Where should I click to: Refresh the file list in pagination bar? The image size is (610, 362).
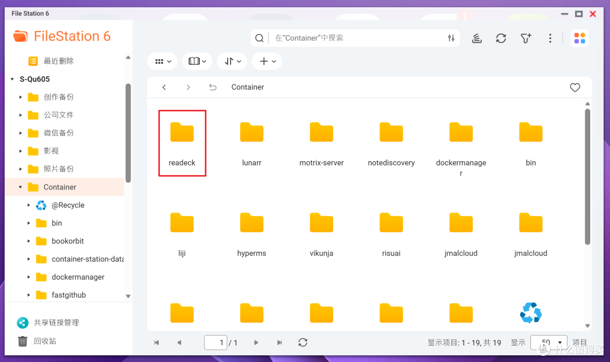click(x=303, y=343)
